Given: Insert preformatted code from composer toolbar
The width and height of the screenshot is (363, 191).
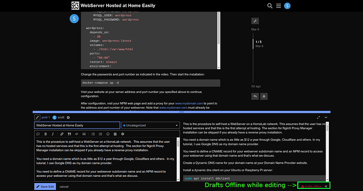Looking at the screenshot, I should click(77, 134).
